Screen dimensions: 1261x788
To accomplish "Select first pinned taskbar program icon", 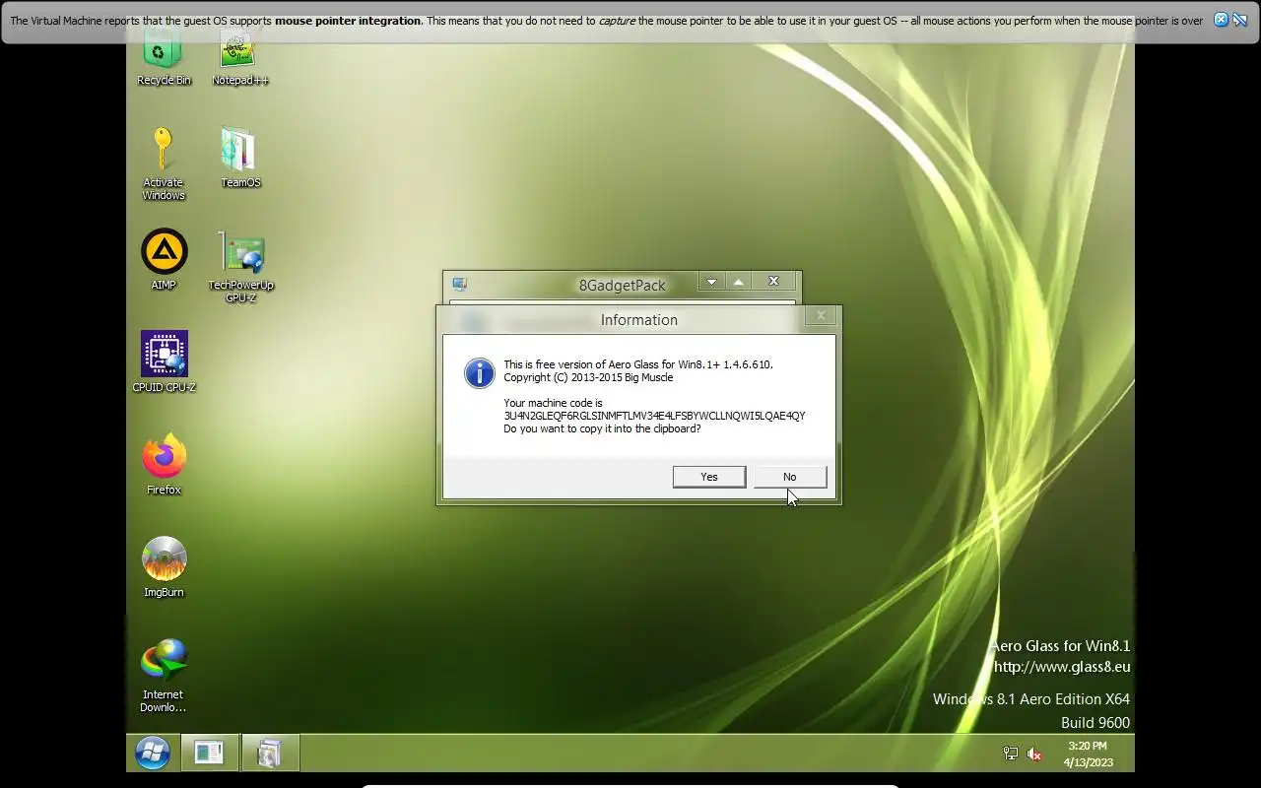I will [209, 754].
